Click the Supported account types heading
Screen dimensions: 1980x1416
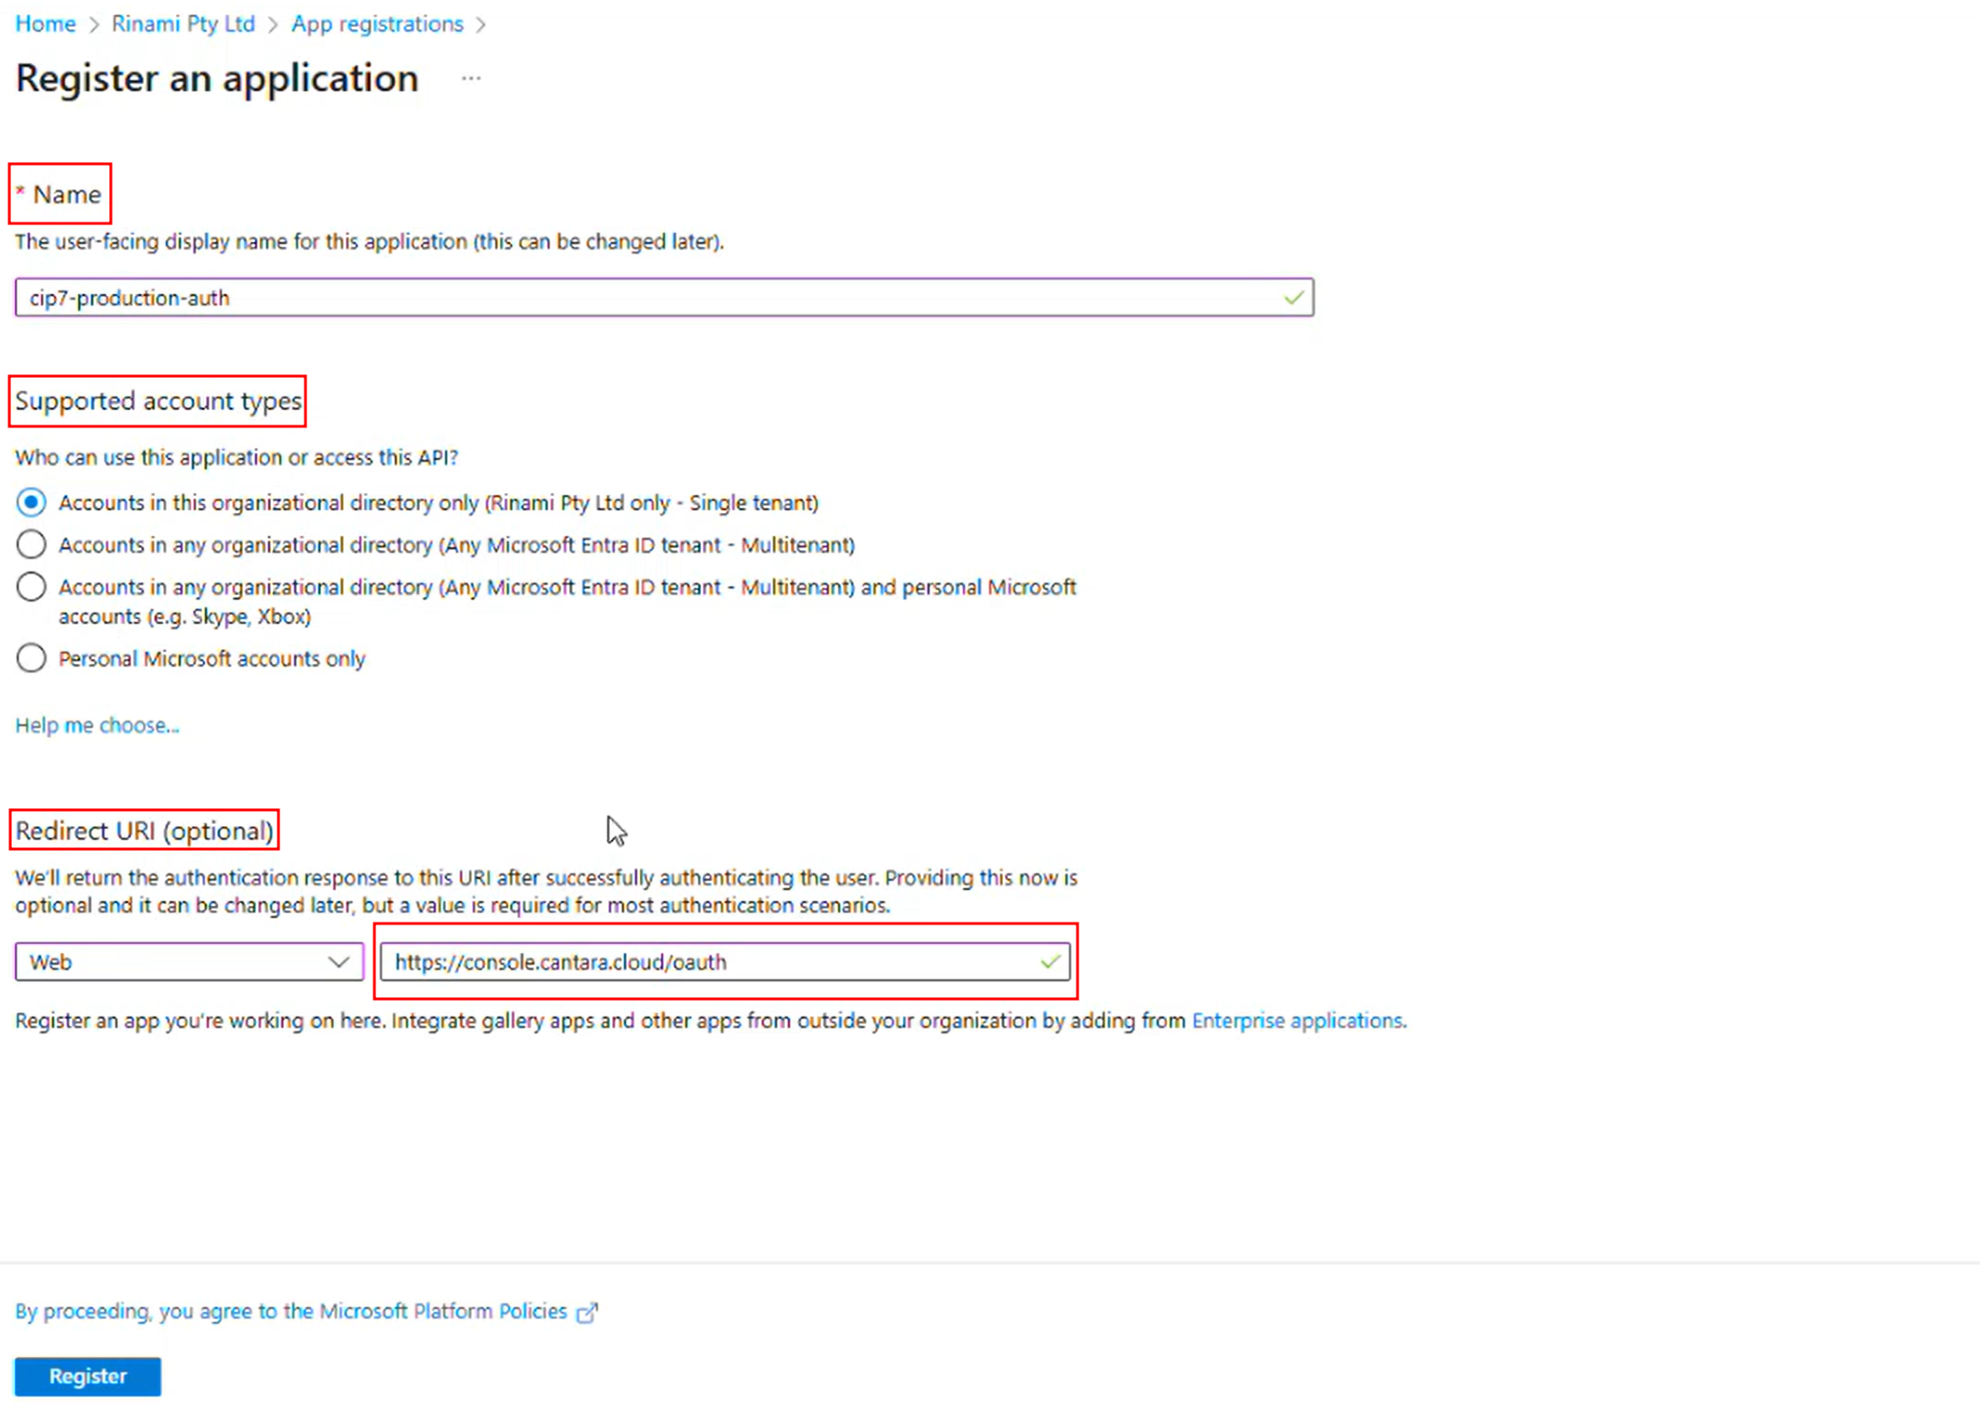click(x=158, y=401)
